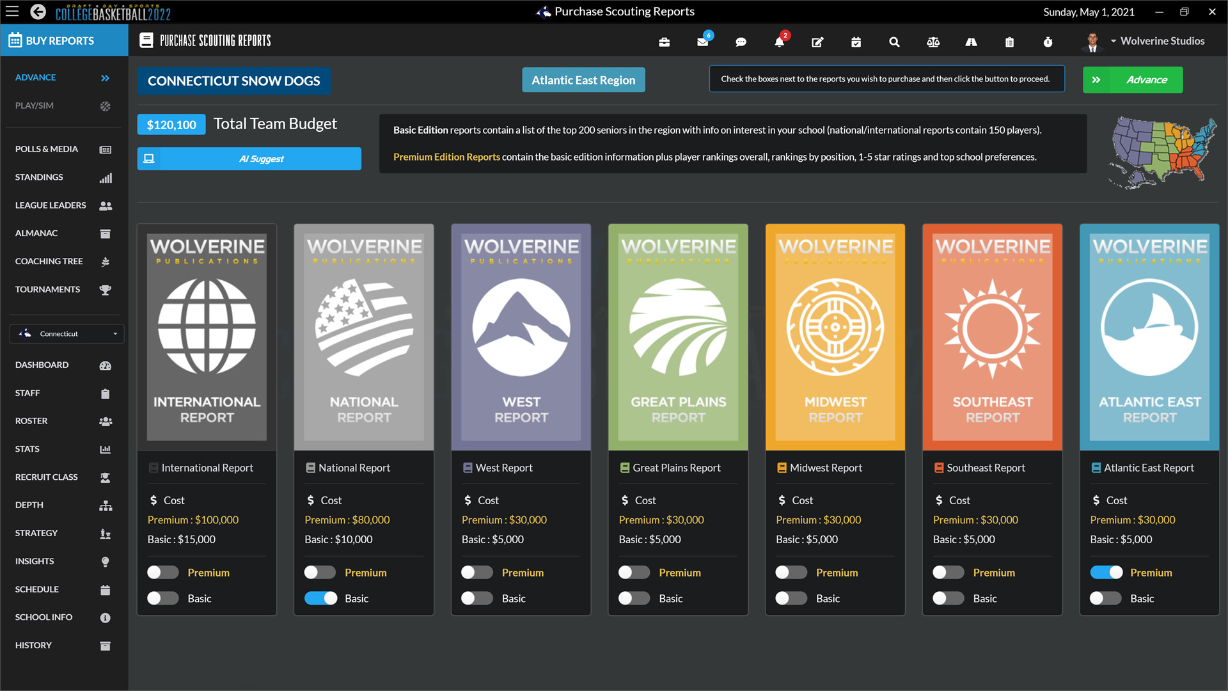
Task: View notifications on the bell icon
Action: click(x=779, y=42)
